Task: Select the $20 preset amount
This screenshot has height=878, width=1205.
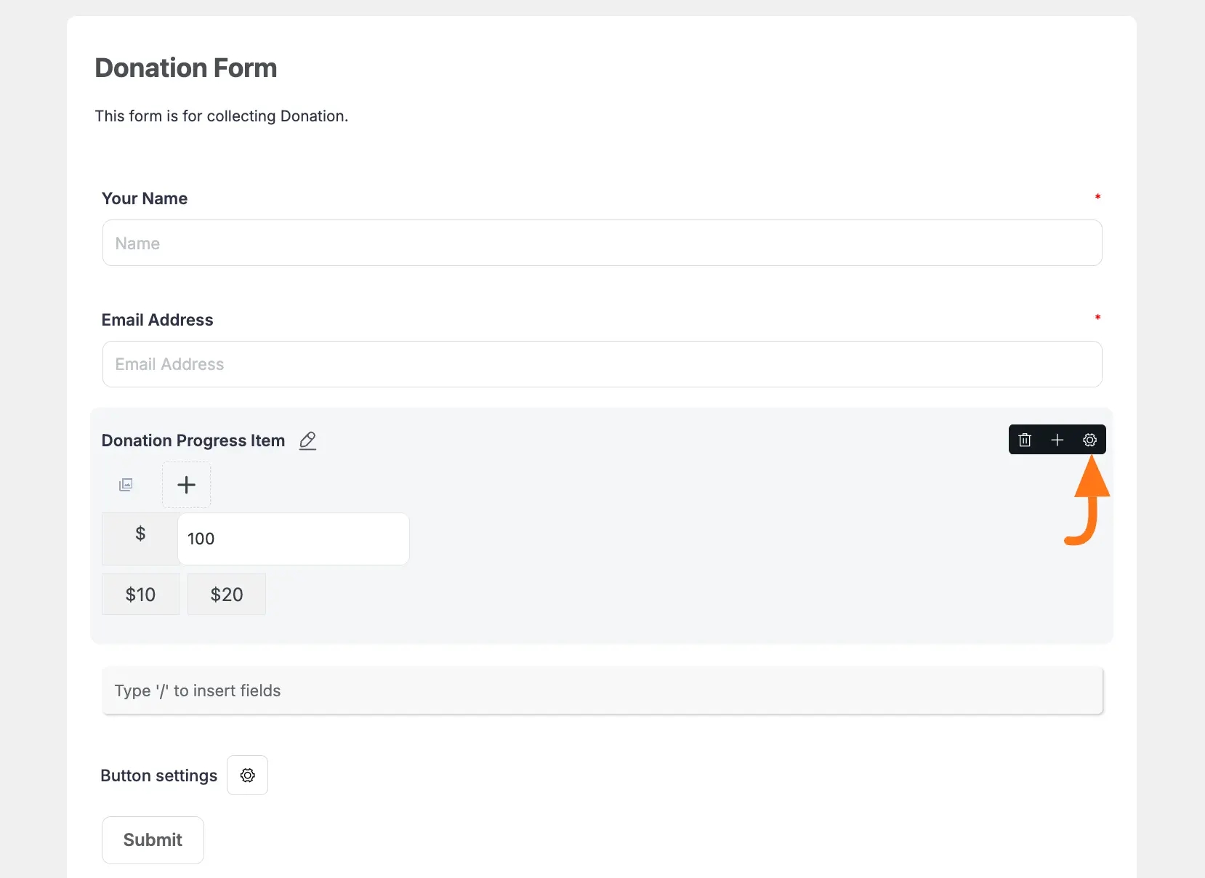Action: tap(226, 594)
